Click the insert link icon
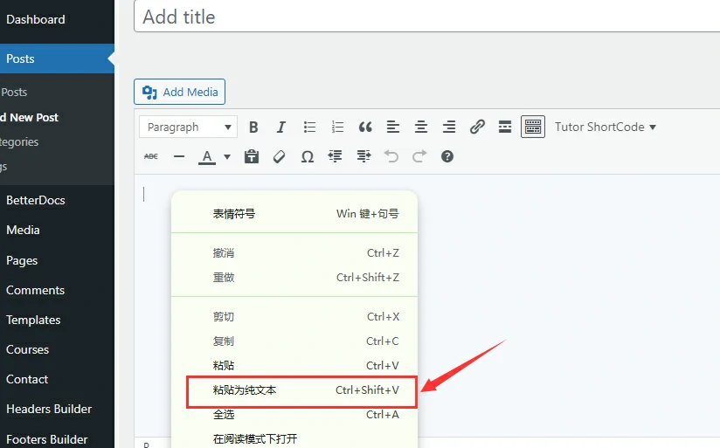720x448 pixels. click(477, 128)
